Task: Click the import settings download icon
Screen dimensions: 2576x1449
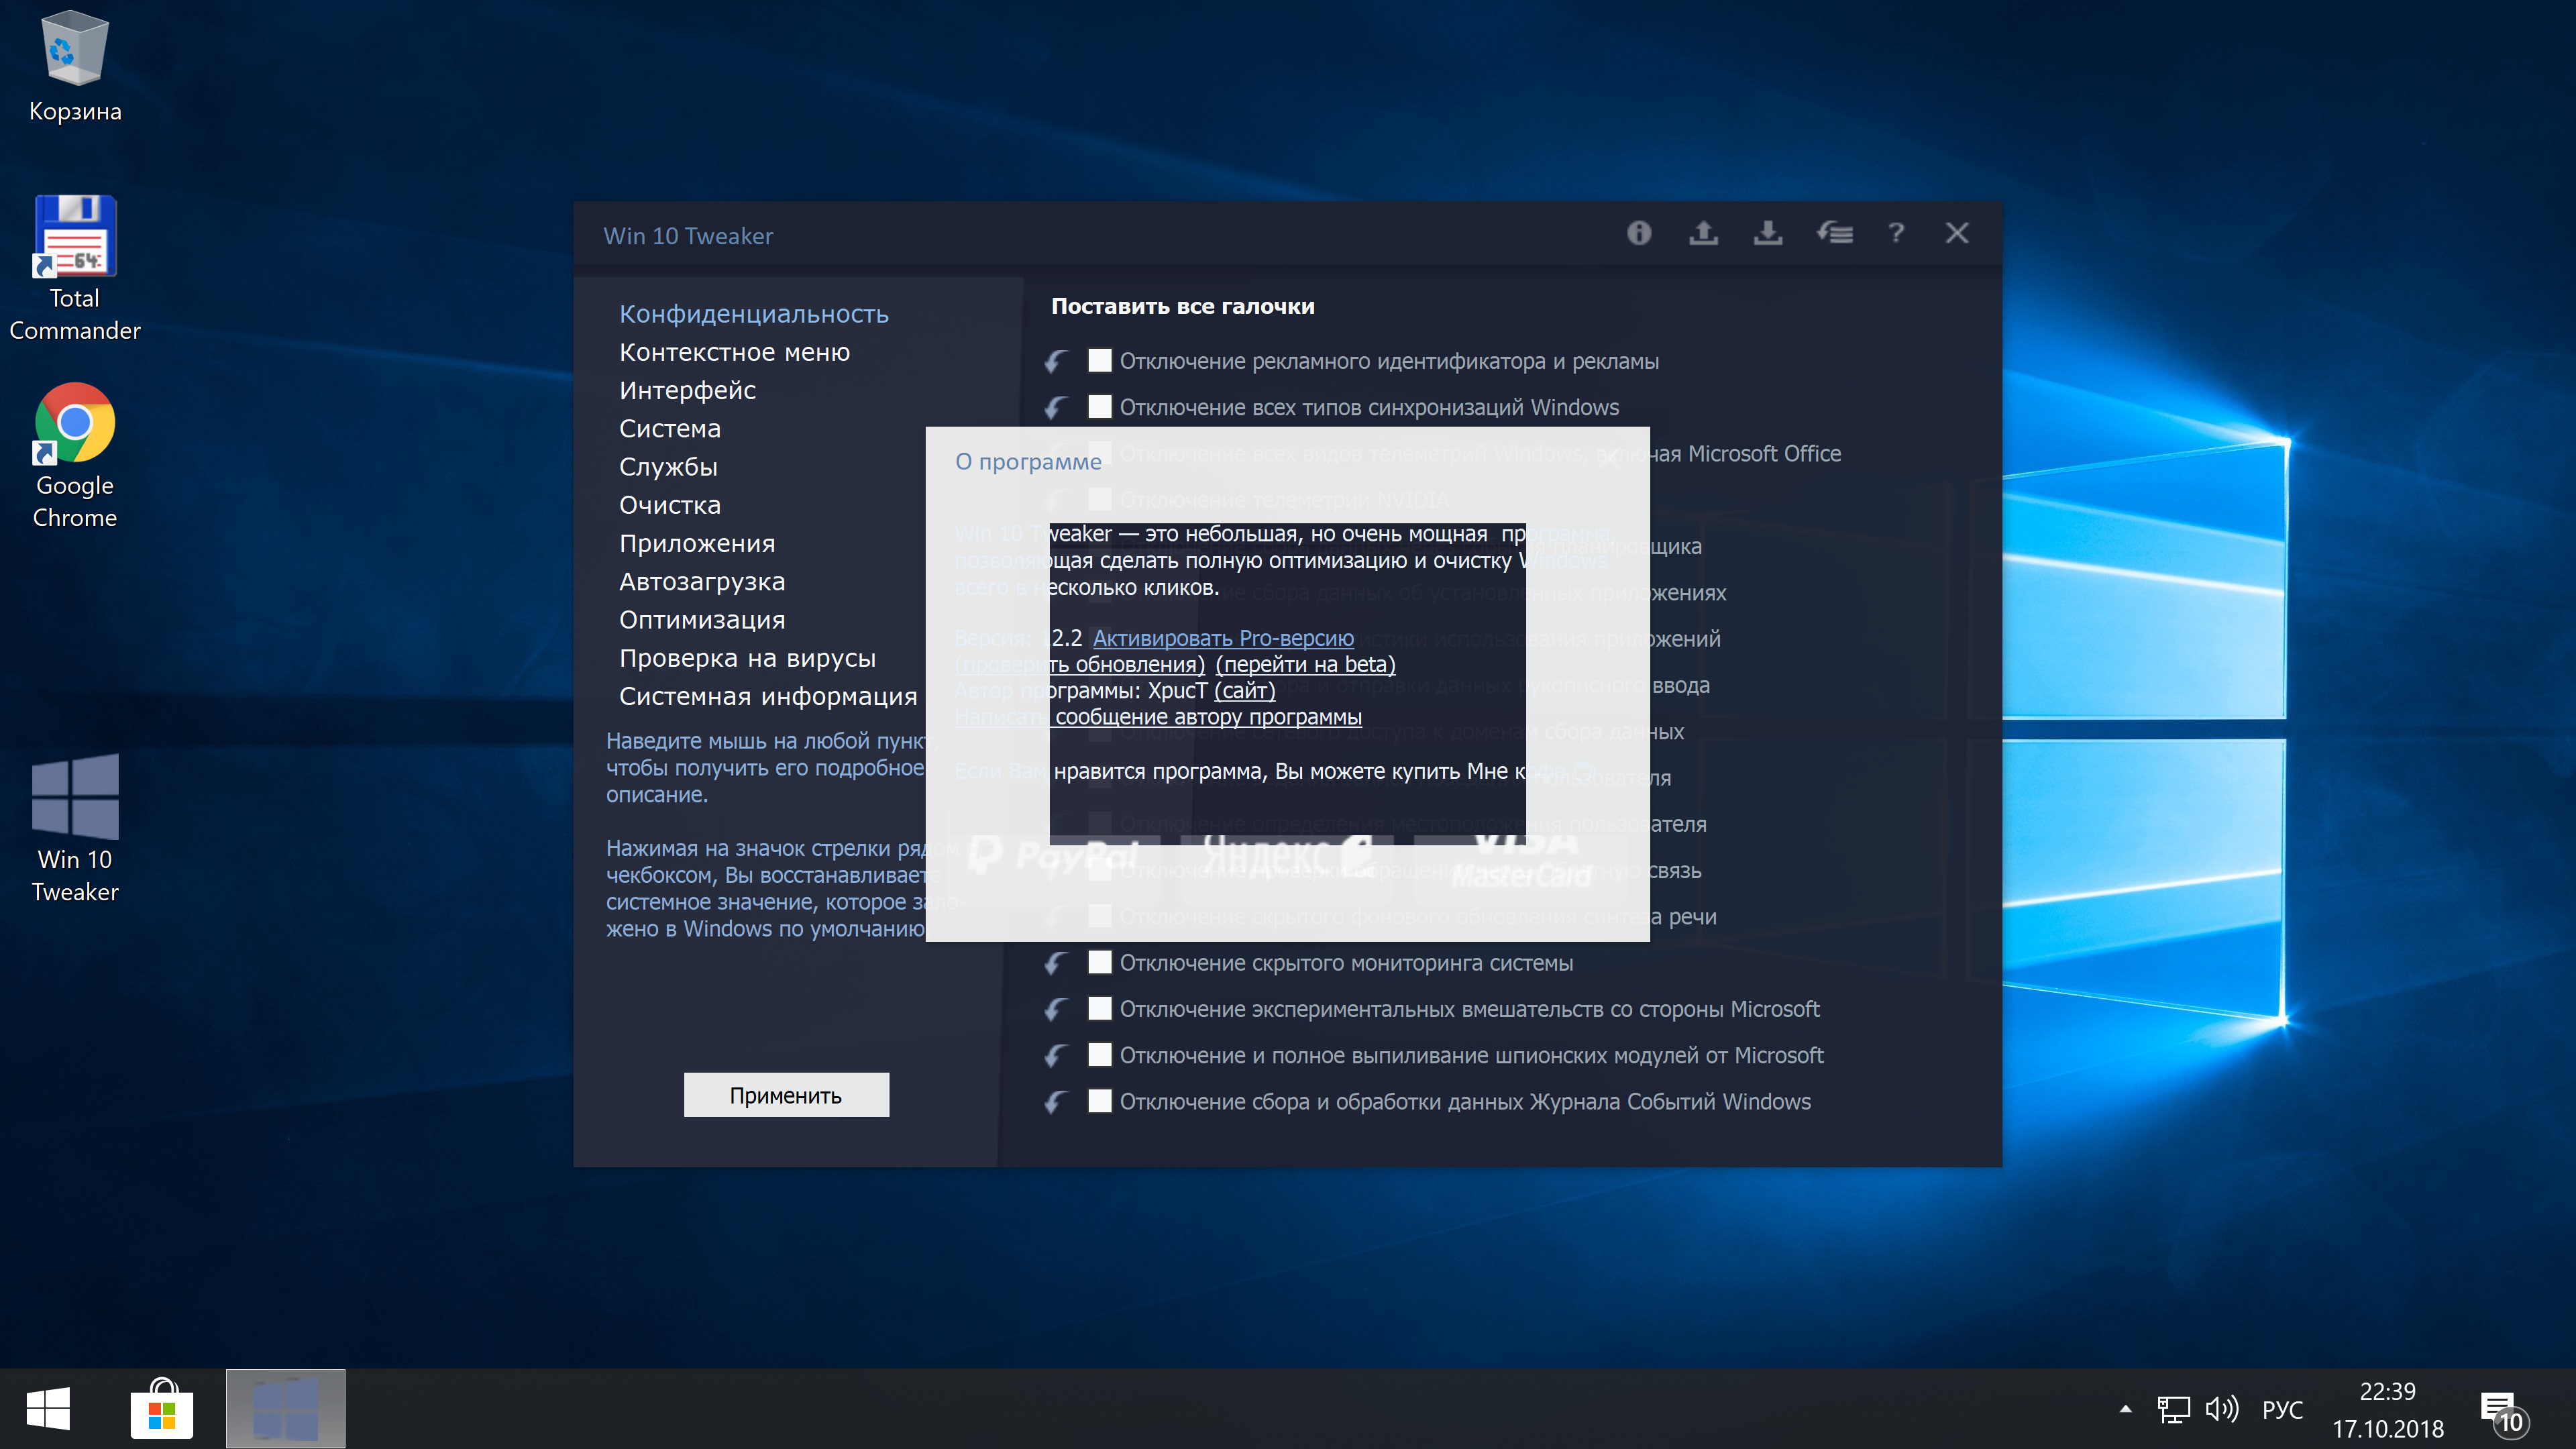Action: (x=1767, y=233)
